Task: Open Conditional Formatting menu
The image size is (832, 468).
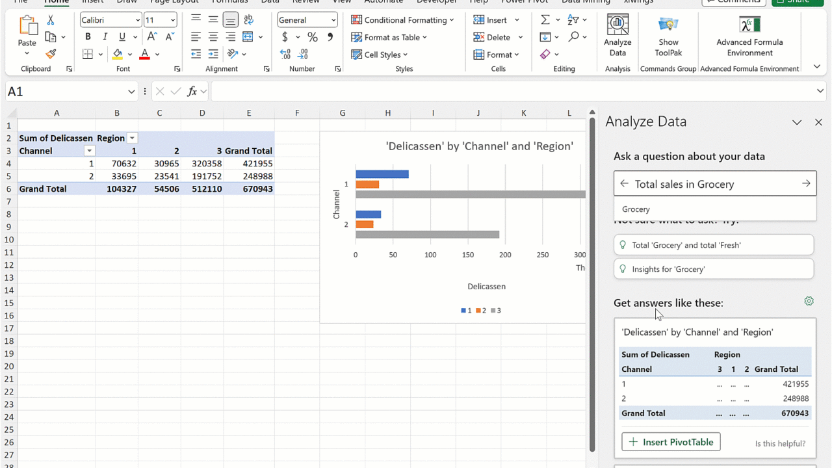Action: [x=402, y=20]
